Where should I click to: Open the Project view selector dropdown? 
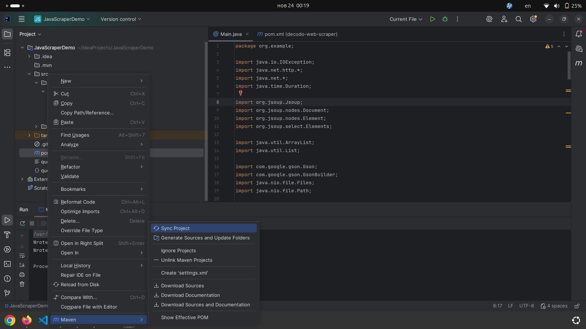coord(30,34)
